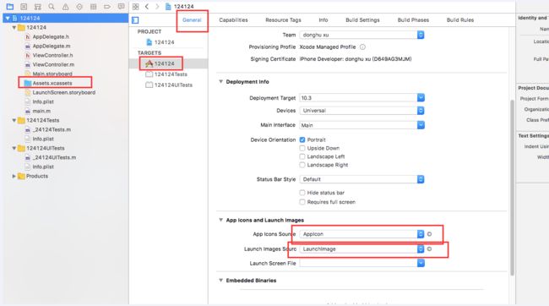Enable the Requires full screen checkbox
Screen dimensions: 549x306
tap(302, 202)
